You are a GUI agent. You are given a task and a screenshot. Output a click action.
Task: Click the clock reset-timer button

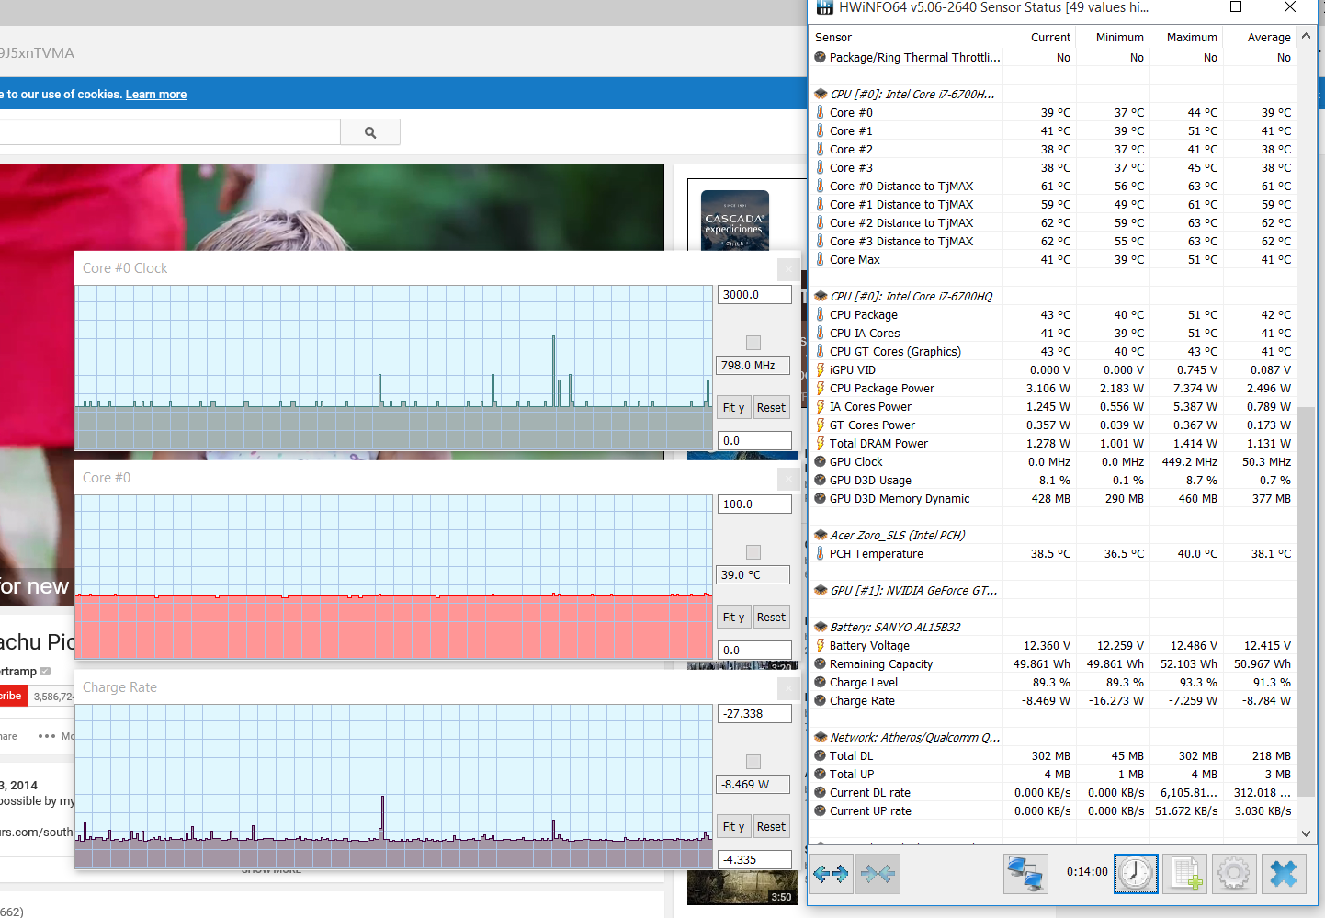1137,873
